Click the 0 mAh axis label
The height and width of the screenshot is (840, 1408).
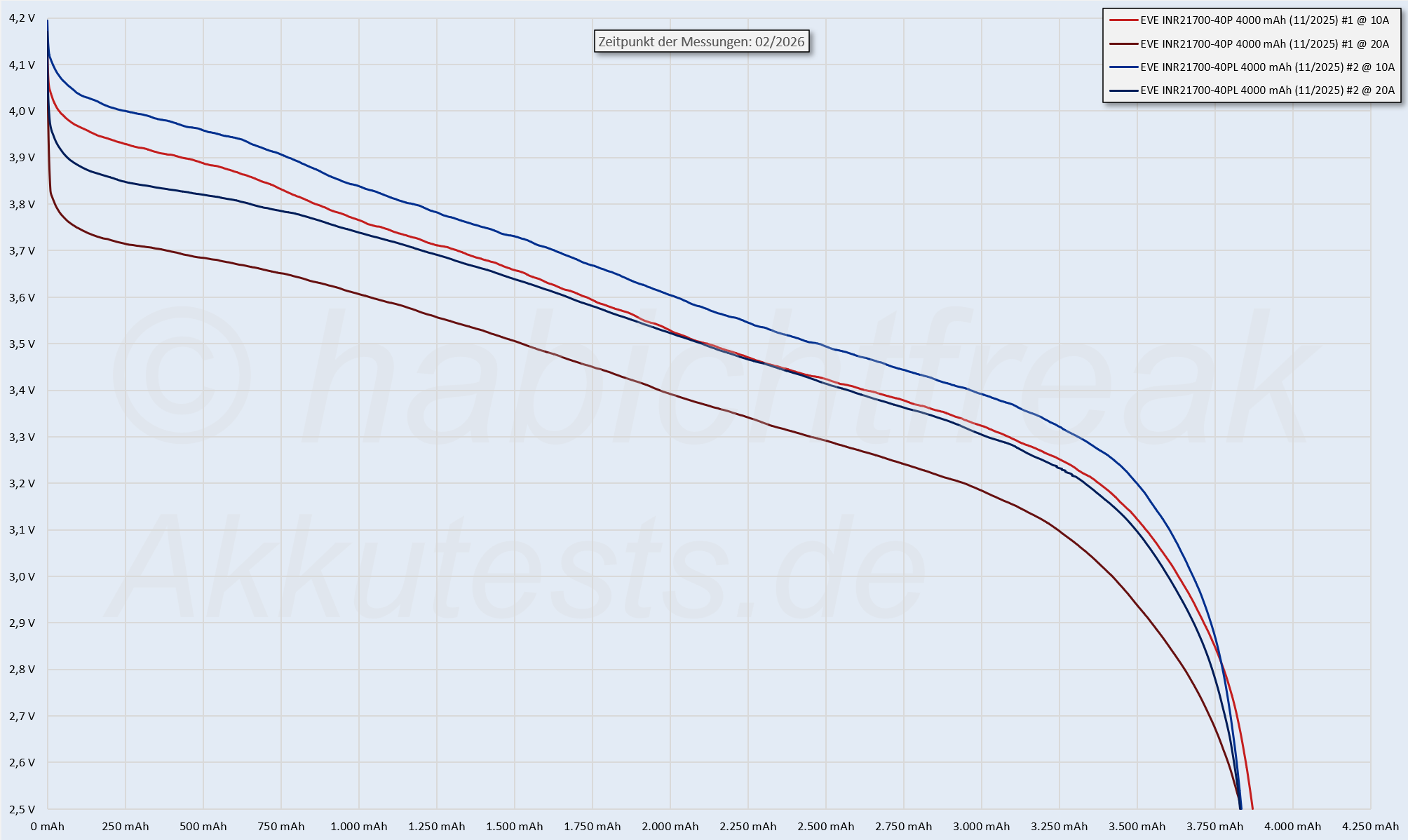pyautogui.click(x=48, y=827)
